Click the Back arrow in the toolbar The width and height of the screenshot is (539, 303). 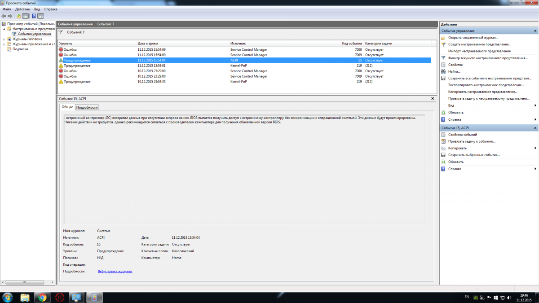pyautogui.click(x=4, y=16)
